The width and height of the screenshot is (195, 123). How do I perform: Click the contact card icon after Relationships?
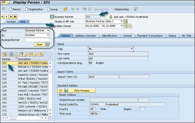(136, 9)
